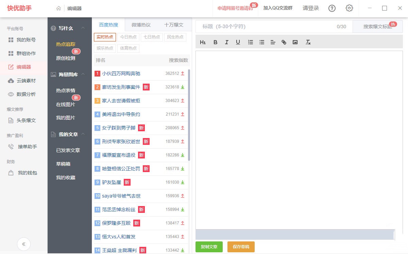Screen dimensions: 408x254
Task: Collapse the 海量图库 section
Action: [83, 74]
